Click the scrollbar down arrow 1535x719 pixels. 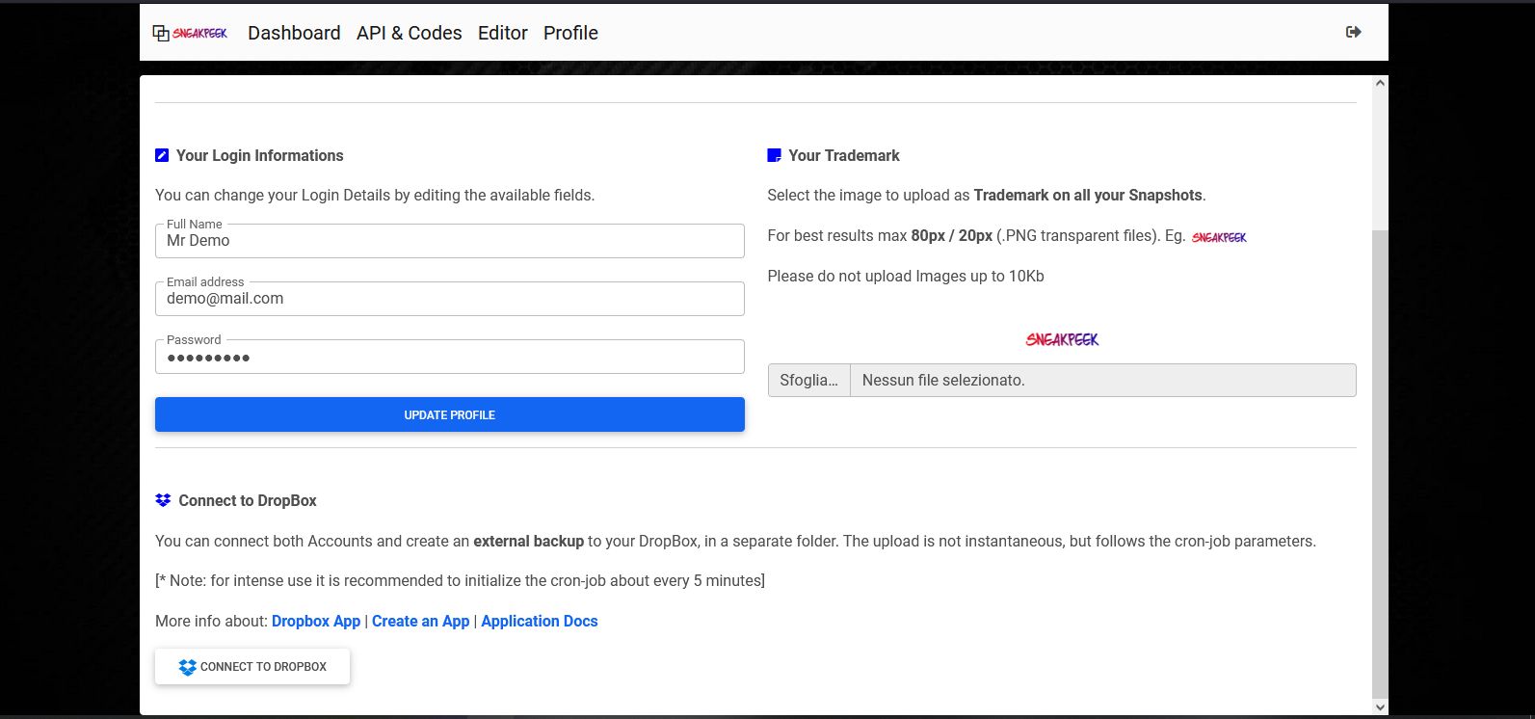tap(1380, 706)
